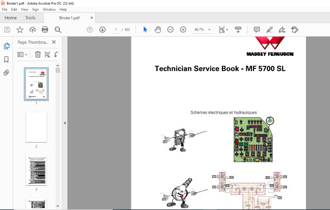Viewport: 330px width, 210px height.
Task: Open thumbnail options dropdown menu
Action: tap(22, 55)
